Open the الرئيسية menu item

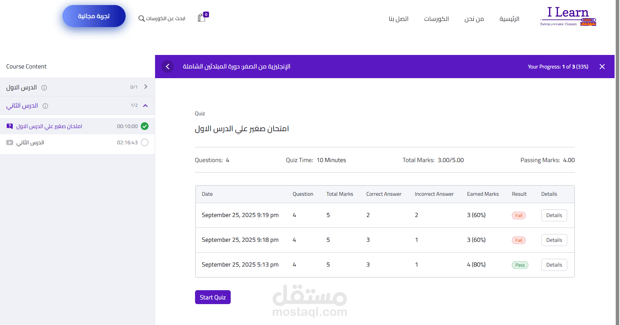tap(509, 19)
